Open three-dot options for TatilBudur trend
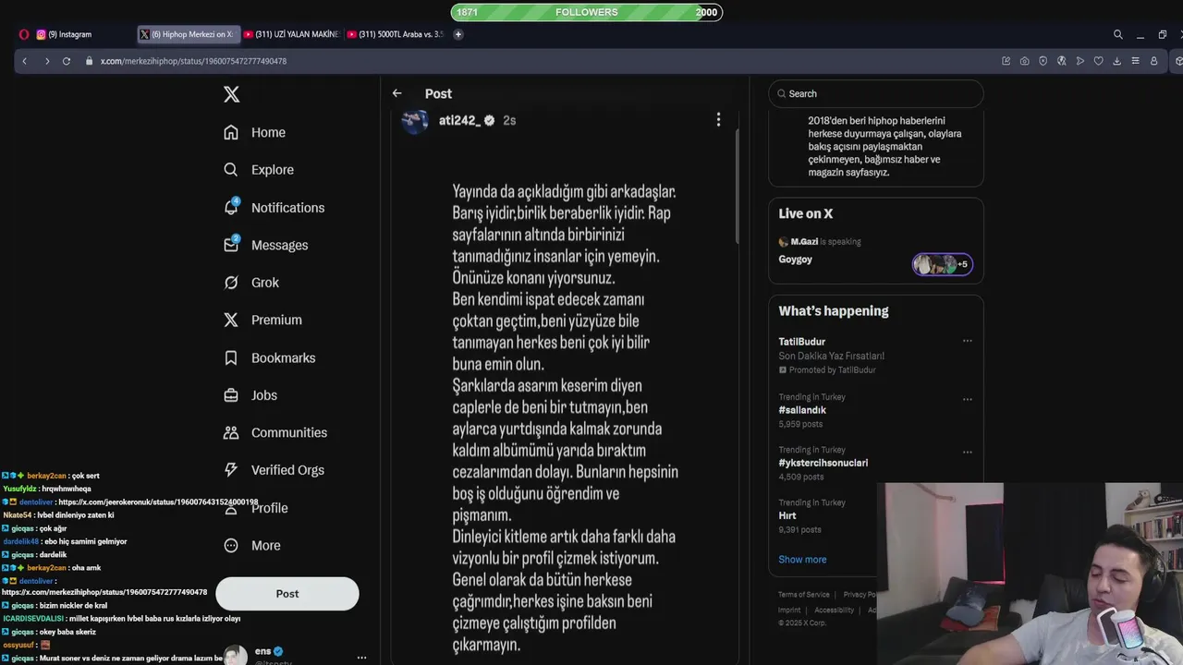The height and width of the screenshot is (665, 1183). pos(968,341)
